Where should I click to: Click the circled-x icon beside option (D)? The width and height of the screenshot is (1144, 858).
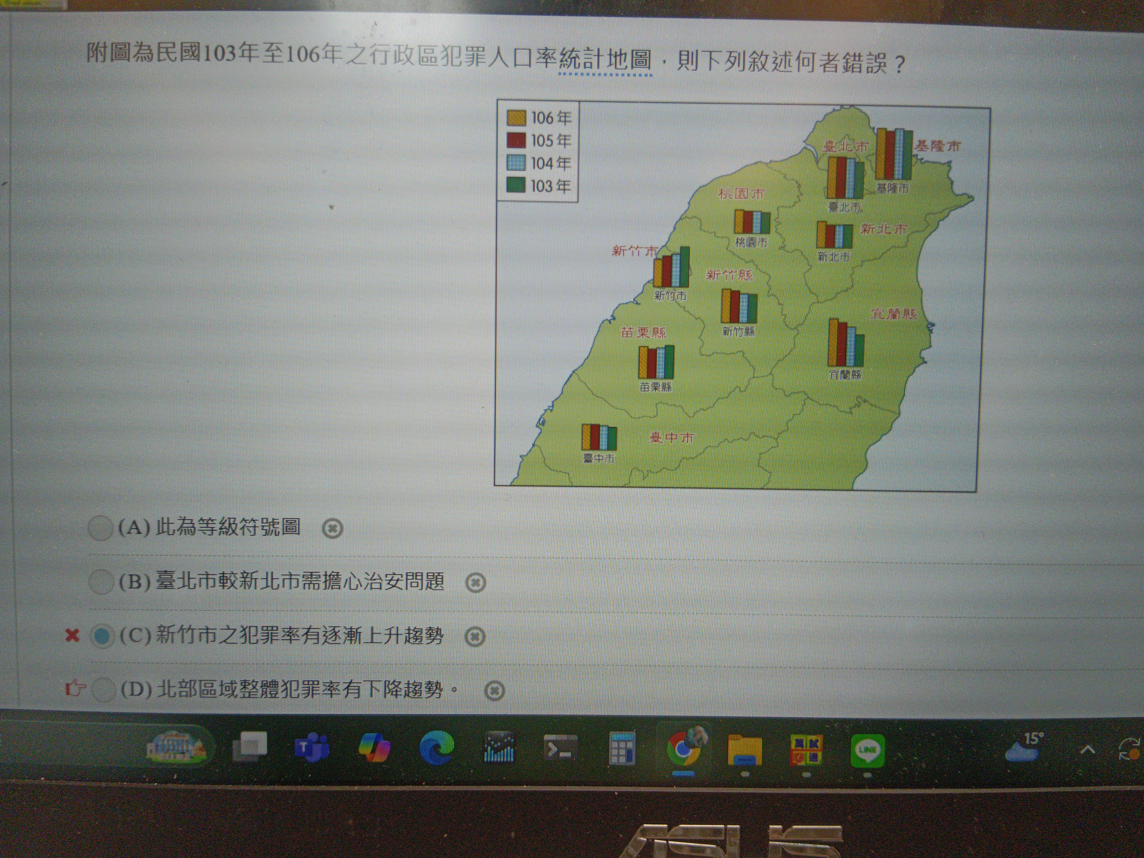[x=494, y=690]
